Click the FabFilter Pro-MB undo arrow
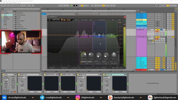 click(76, 20)
